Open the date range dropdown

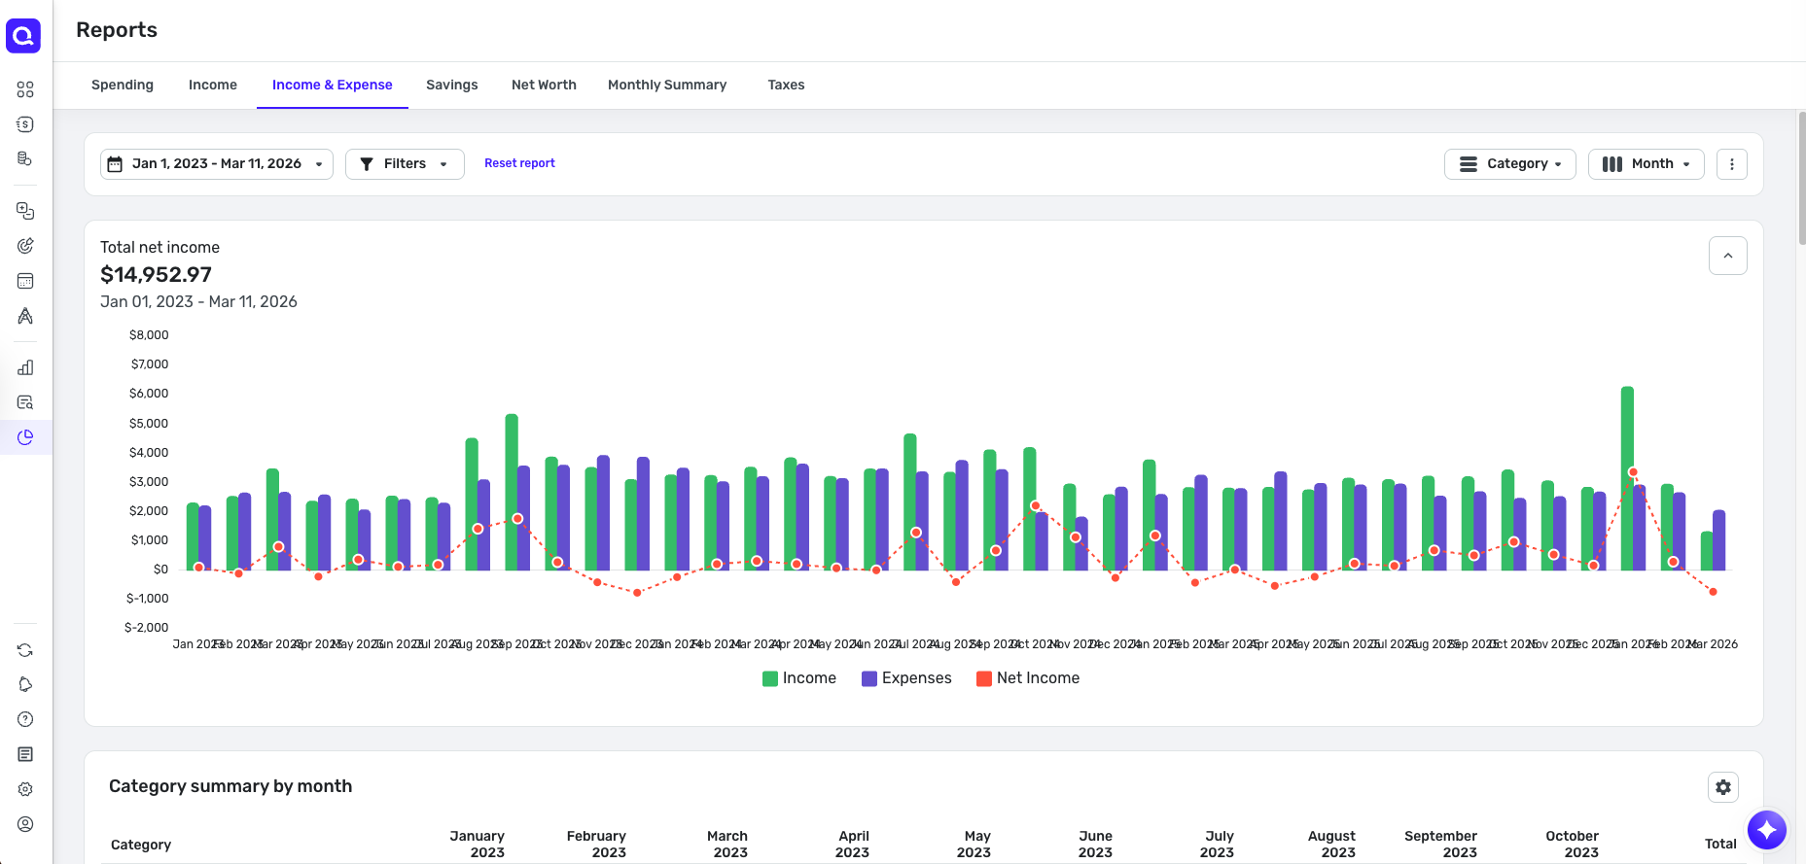coord(217,164)
